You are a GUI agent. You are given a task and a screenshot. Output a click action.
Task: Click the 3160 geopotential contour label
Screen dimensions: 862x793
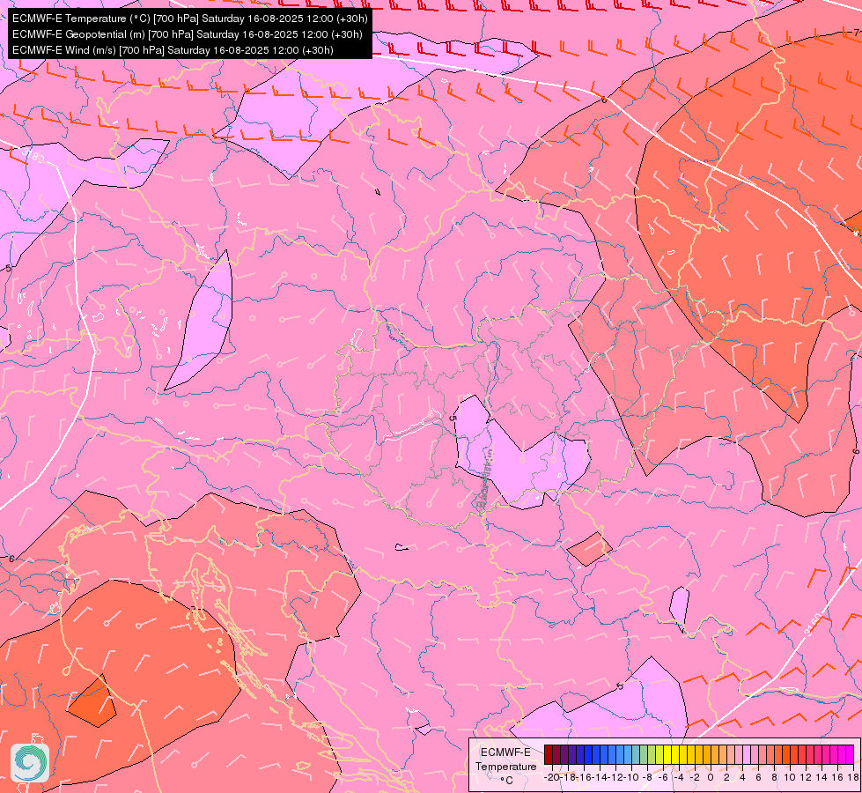813,625
